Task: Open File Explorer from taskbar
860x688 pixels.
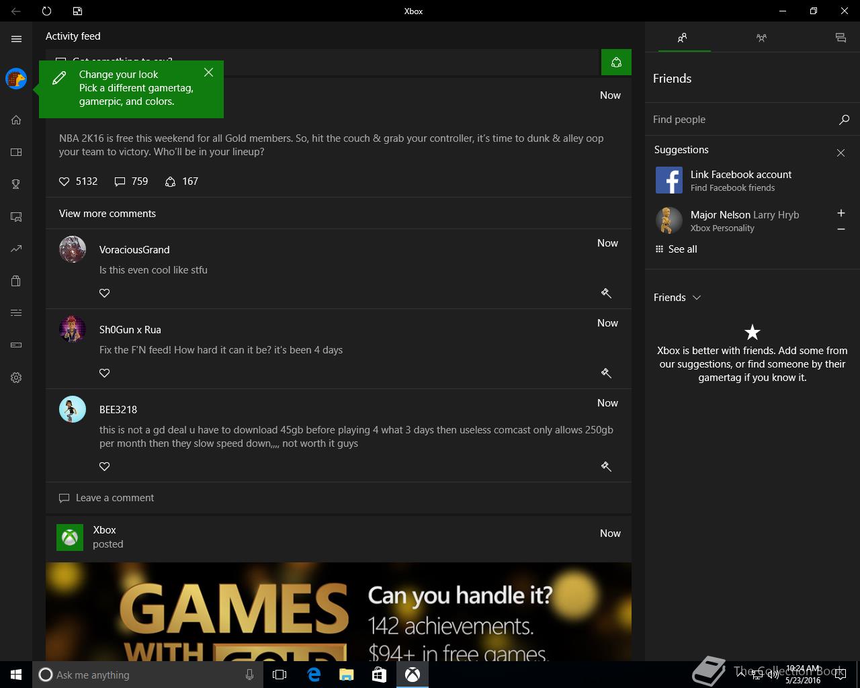Action: (347, 675)
